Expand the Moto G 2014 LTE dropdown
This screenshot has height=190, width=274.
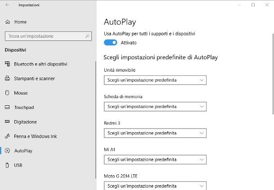[155, 186]
